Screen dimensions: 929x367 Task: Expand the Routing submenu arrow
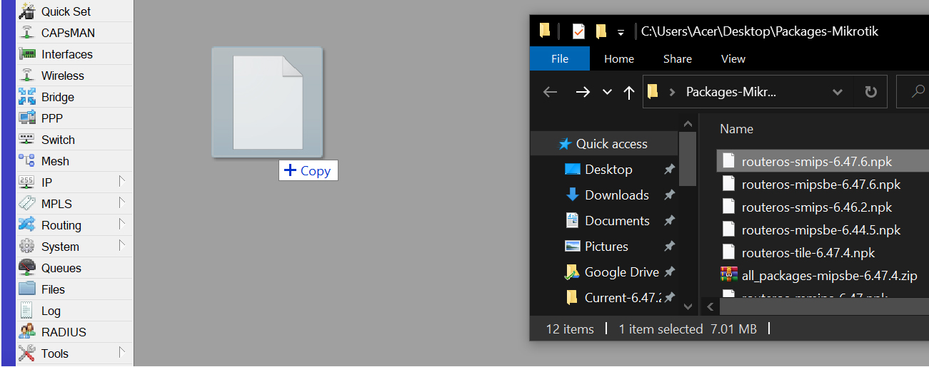point(122,224)
